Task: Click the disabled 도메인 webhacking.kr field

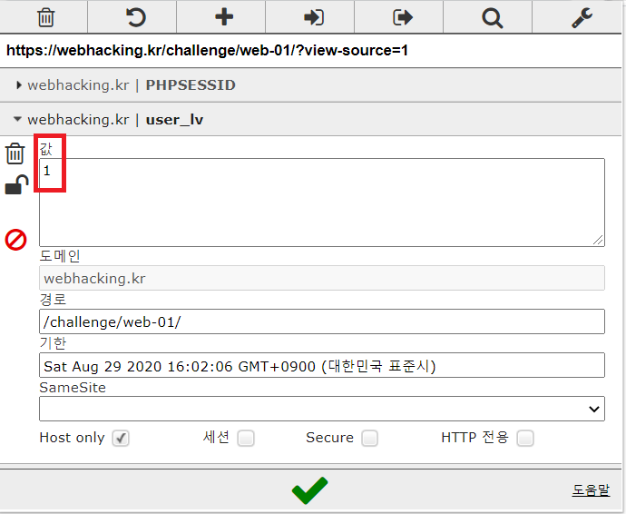Action: coord(322,278)
